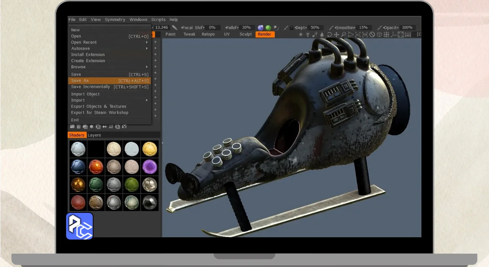
Task: Toggle the padlock next to Depth
Action: click(x=291, y=28)
